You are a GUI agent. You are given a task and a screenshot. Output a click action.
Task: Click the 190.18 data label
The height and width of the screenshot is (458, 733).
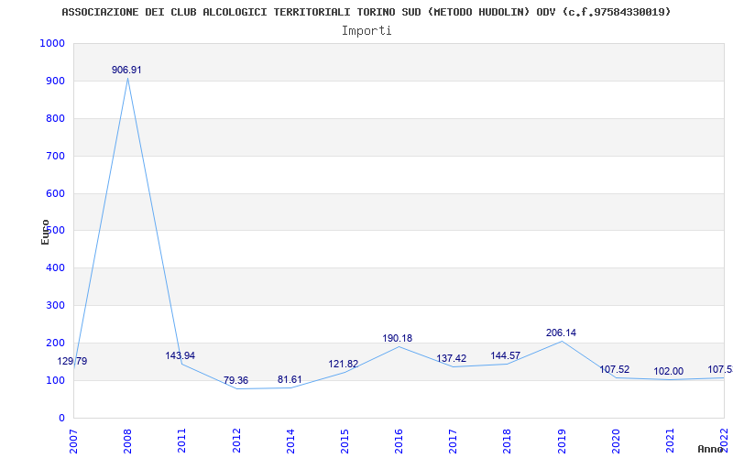(398, 338)
